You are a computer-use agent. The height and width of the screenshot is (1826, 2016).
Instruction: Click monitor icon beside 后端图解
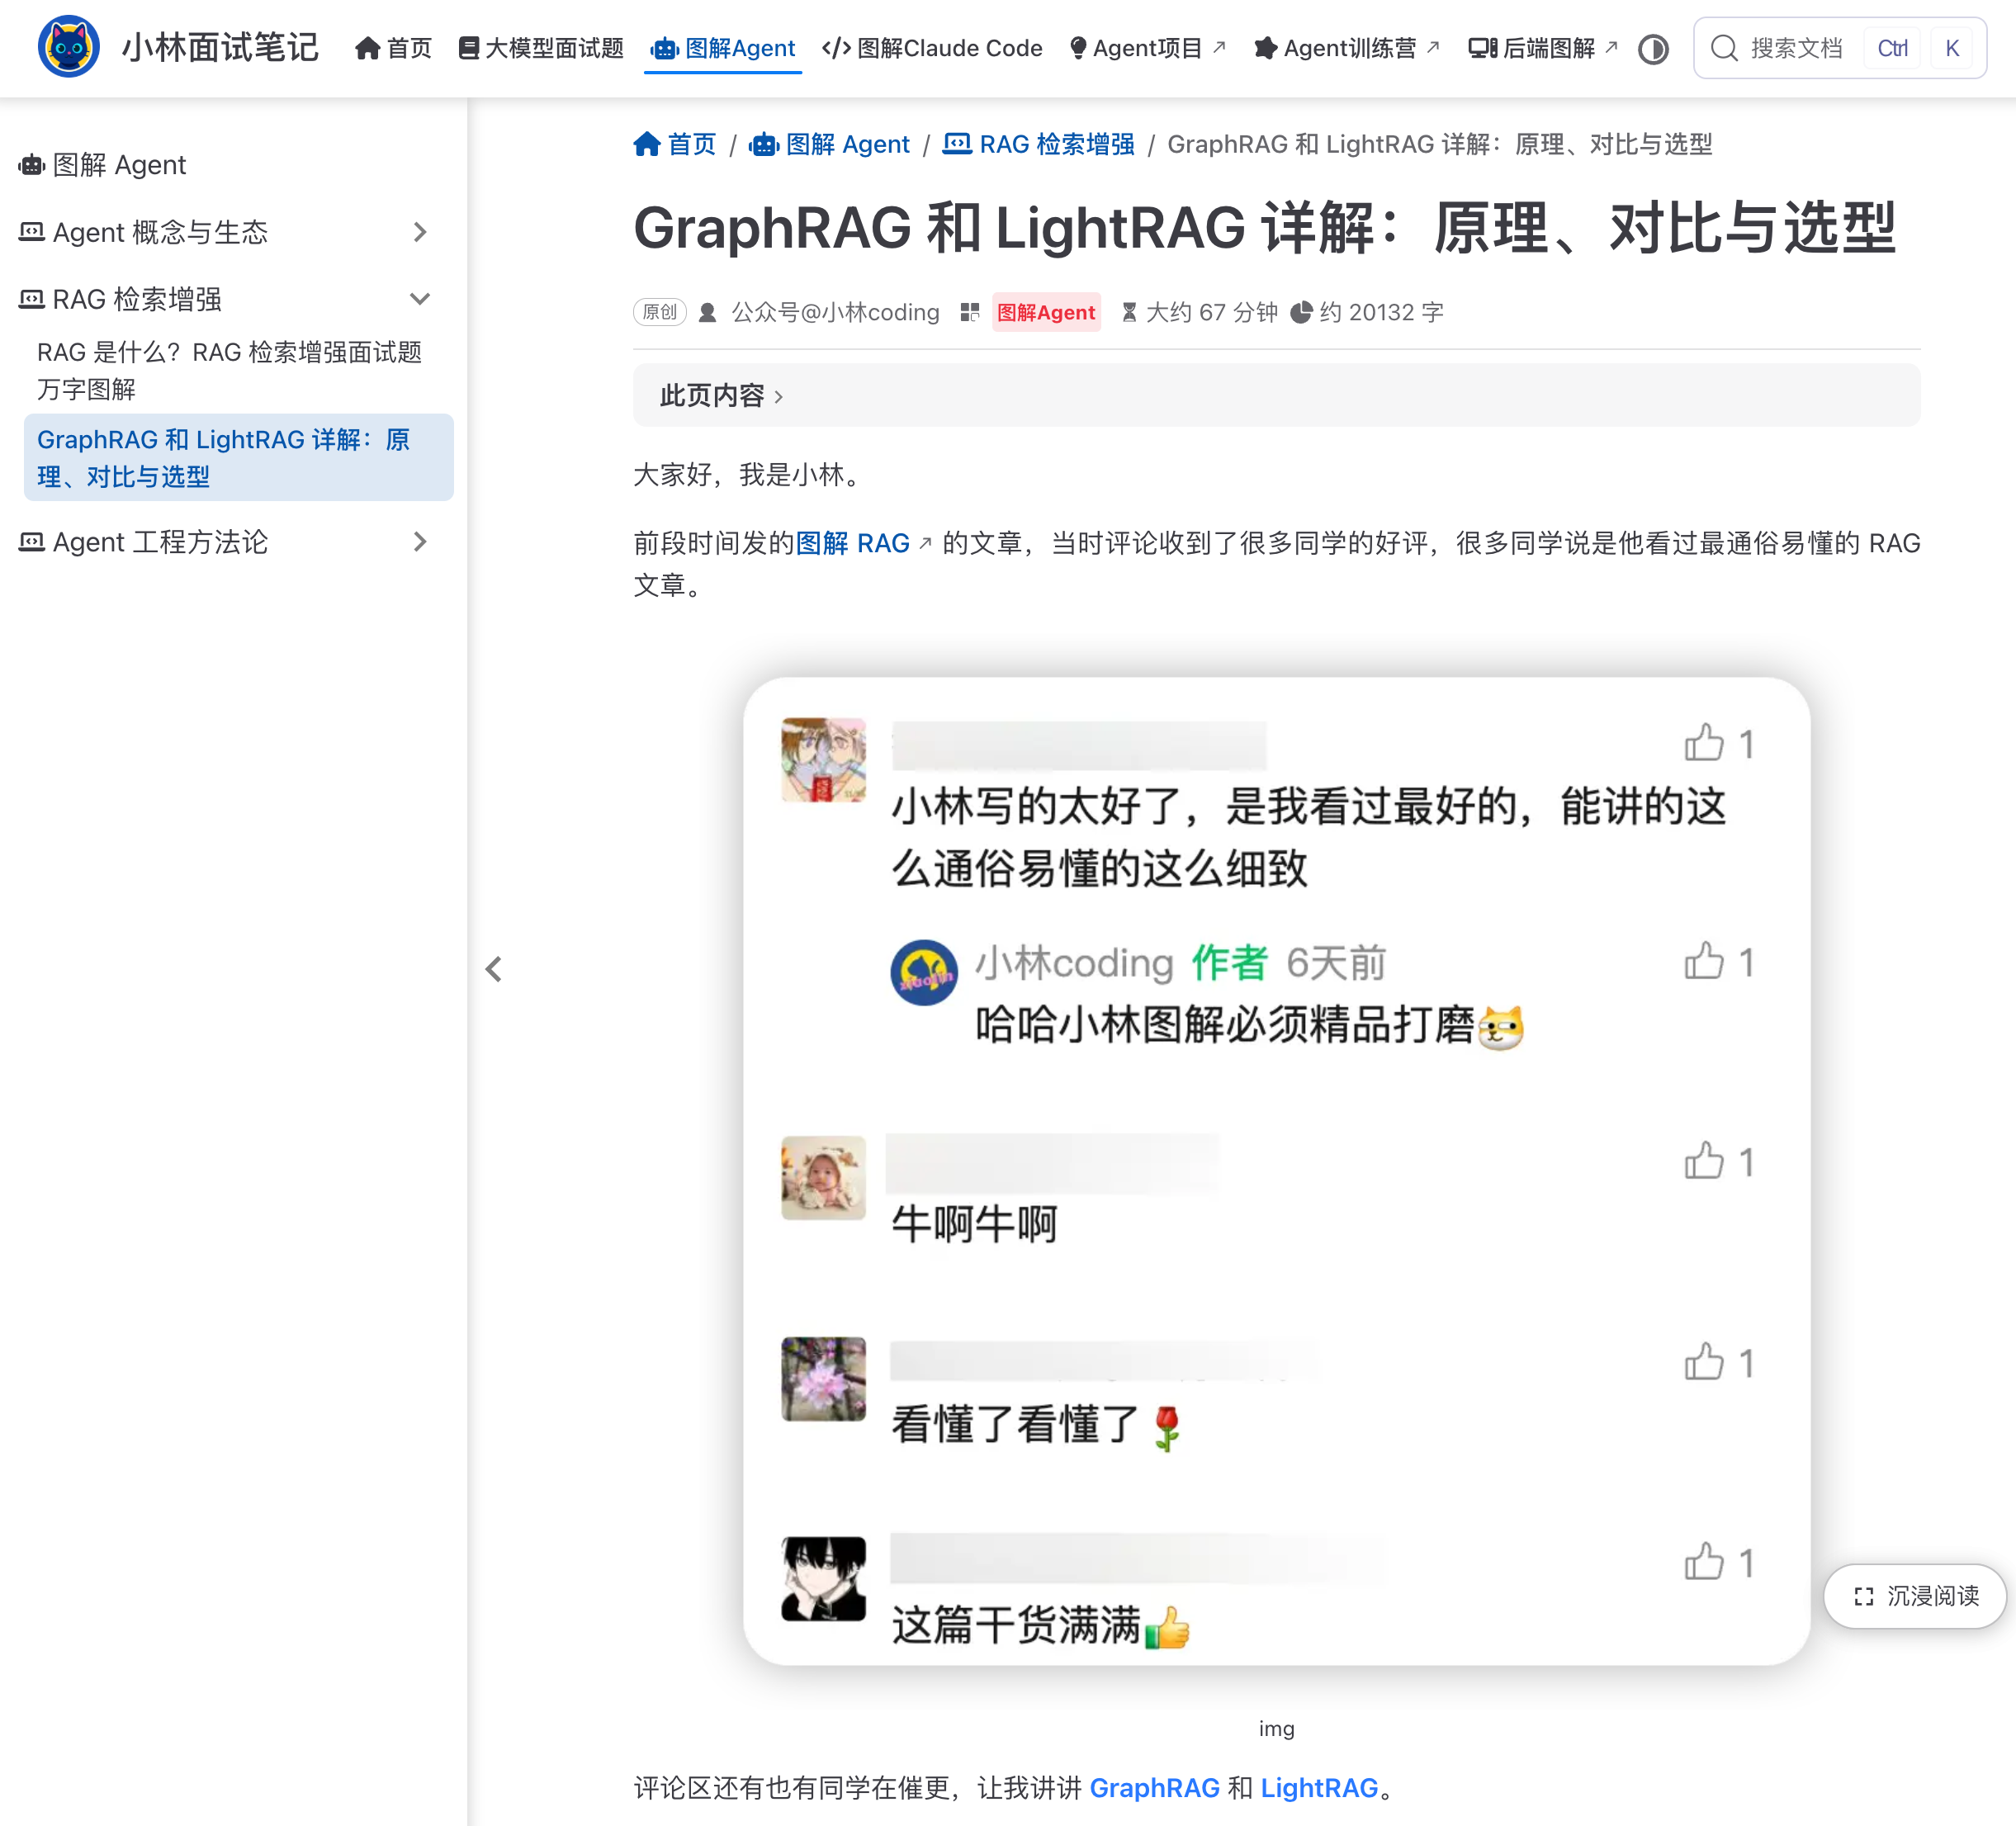pyautogui.click(x=1482, y=48)
